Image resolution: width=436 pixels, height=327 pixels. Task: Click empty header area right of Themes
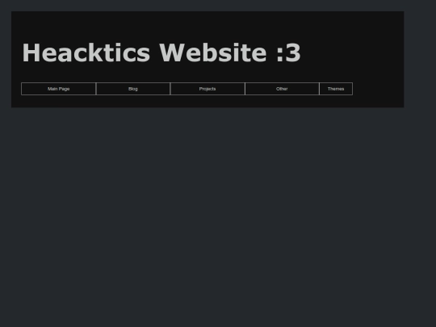click(x=378, y=89)
